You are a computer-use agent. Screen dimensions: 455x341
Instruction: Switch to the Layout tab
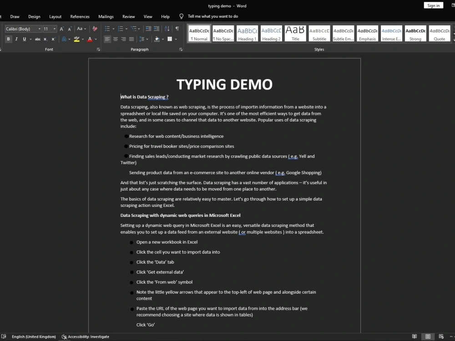click(x=55, y=16)
